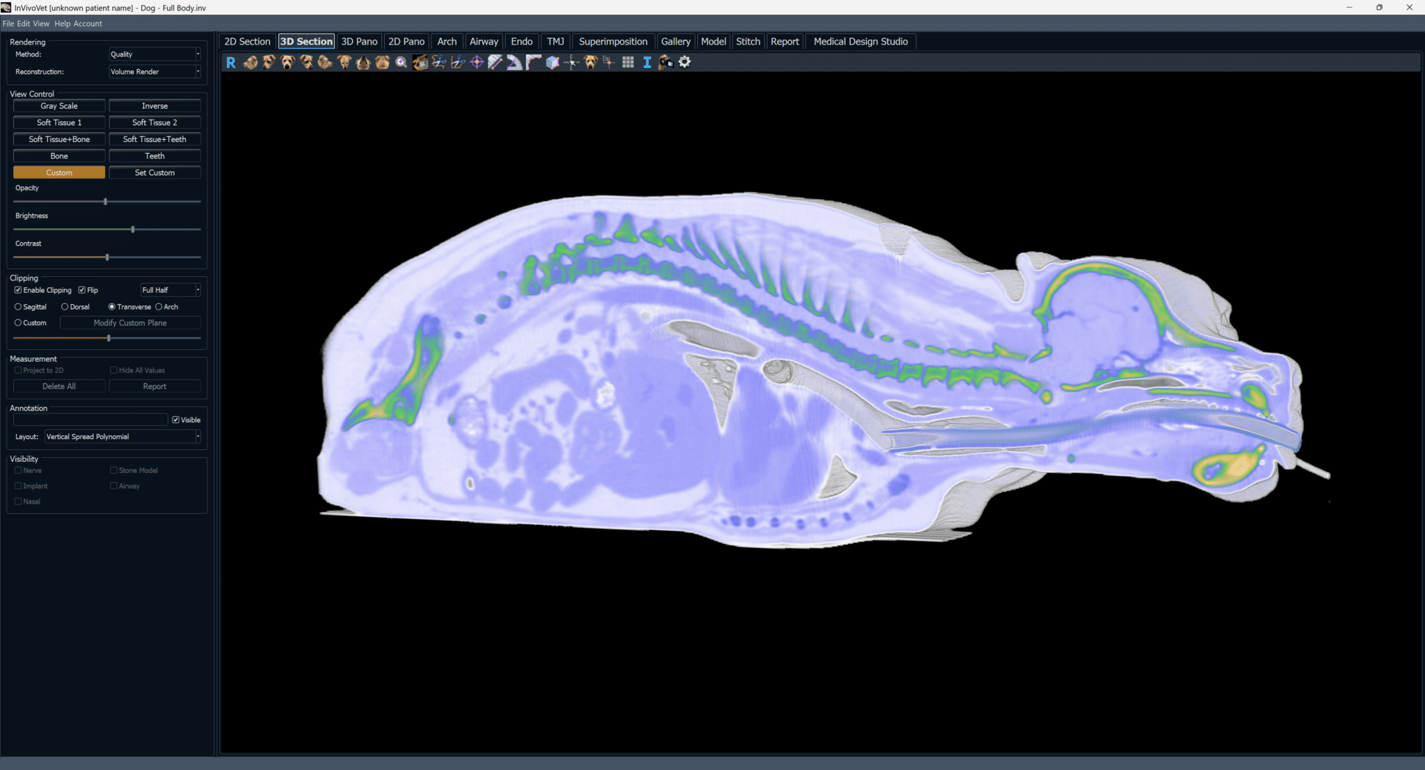The width and height of the screenshot is (1425, 770).
Task: Select the Sagittal clipping radio button
Action: pyautogui.click(x=18, y=307)
